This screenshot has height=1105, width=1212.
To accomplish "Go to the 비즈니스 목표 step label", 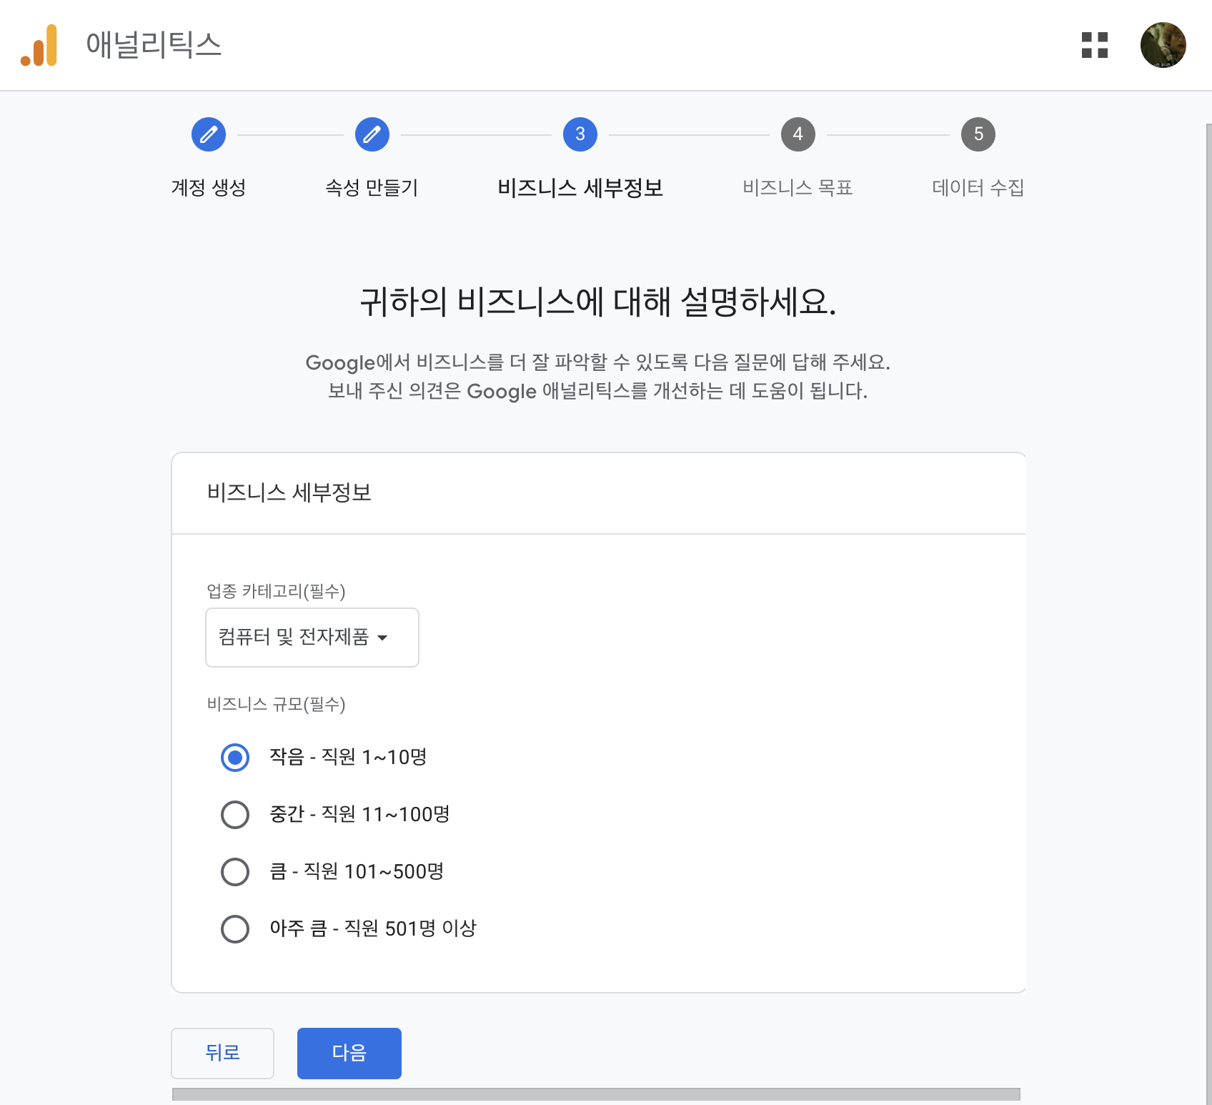I will (x=798, y=188).
